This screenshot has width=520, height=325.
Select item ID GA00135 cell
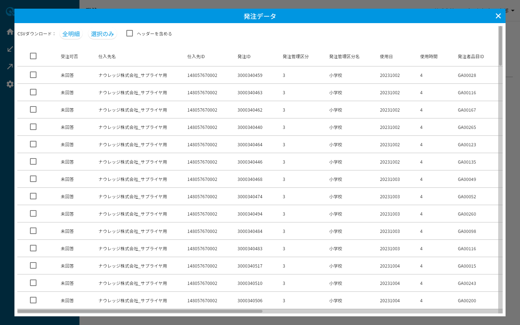(467, 162)
